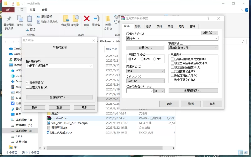Click the red Delete (删除) icon
Screen dimensions: 251x157
tap(87, 19)
